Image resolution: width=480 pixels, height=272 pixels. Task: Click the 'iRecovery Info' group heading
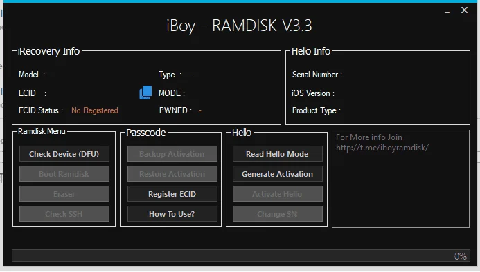[48, 51]
